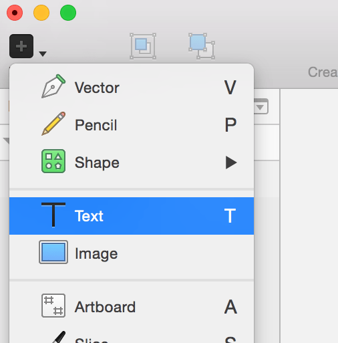338x343 pixels.
Task: Expand the Shape submenu arrow
Action: point(231,162)
